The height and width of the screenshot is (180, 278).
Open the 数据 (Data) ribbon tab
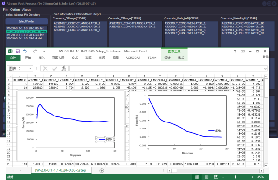tap(88, 58)
